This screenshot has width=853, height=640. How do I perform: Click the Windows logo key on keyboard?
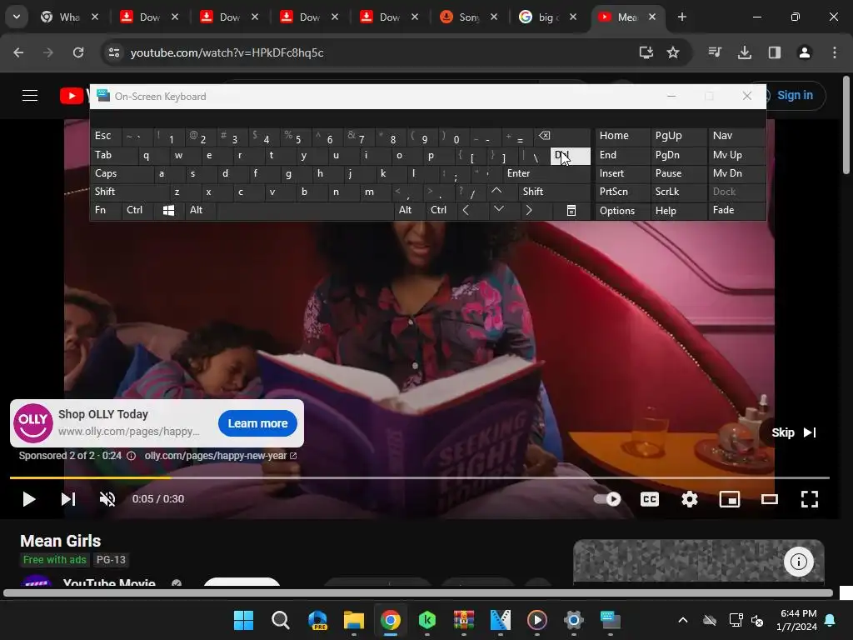pos(168,210)
